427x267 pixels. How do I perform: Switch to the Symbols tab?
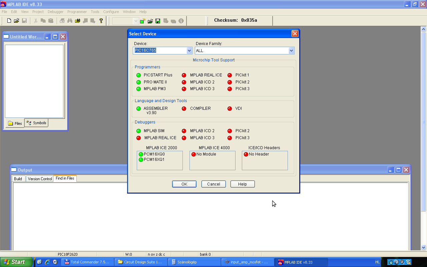pyautogui.click(x=36, y=123)
